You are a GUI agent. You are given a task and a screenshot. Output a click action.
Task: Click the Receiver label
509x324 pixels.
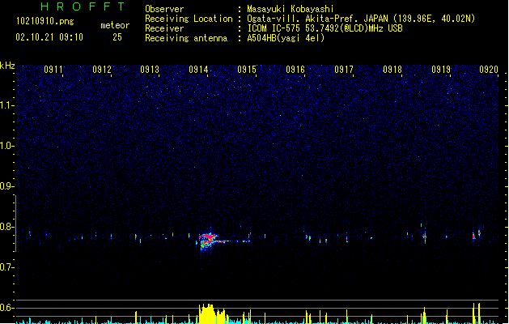pos(164,28)
